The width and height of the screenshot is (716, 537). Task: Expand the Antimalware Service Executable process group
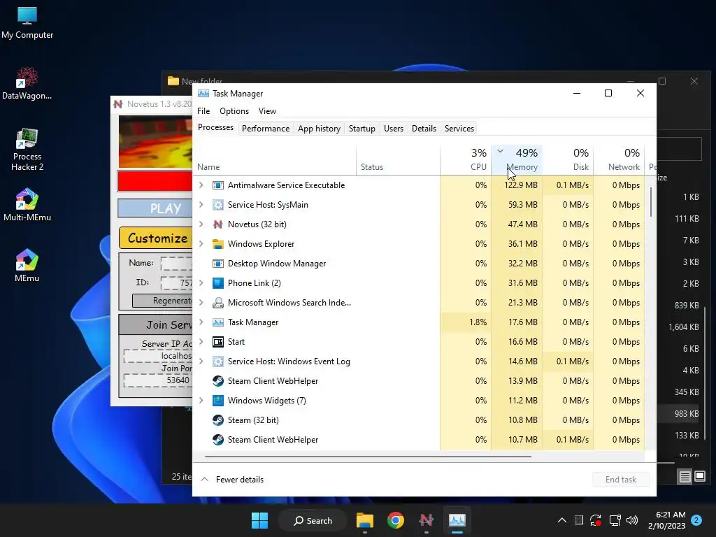[201, 185]
